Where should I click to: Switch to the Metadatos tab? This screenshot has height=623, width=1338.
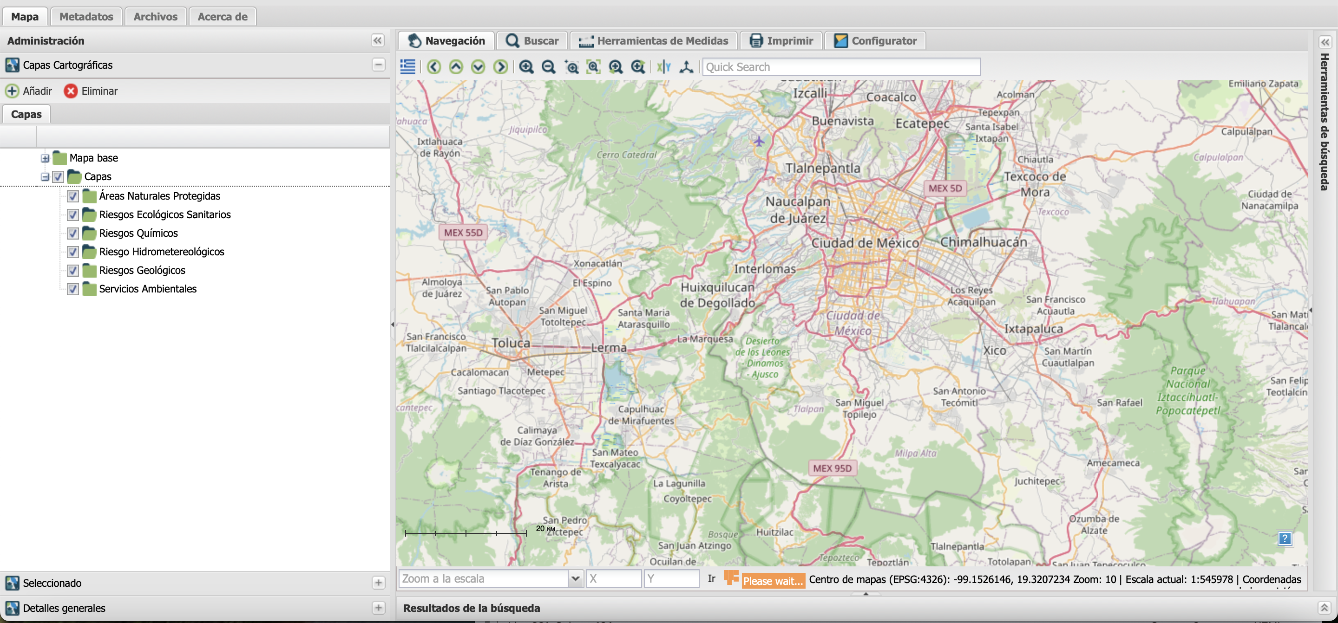tap(86, 17)
